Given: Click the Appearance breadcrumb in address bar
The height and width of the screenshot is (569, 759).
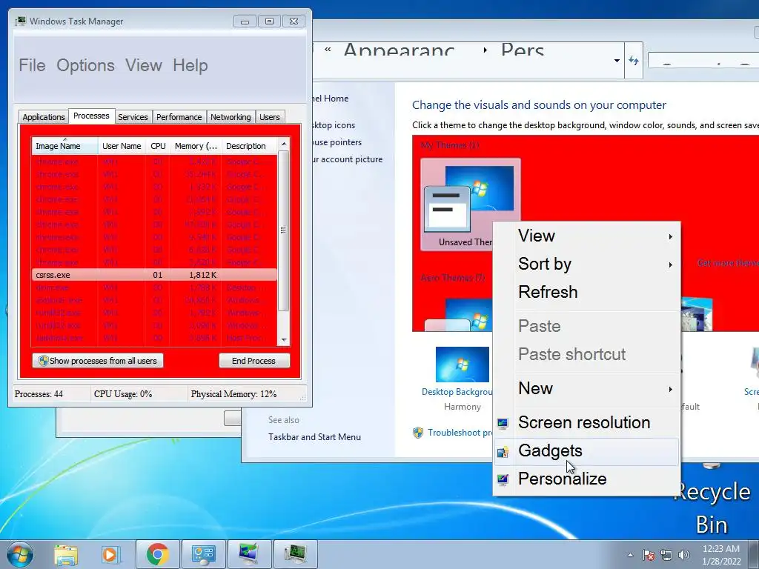Looking at the screenshot, I should click(399, 49).
